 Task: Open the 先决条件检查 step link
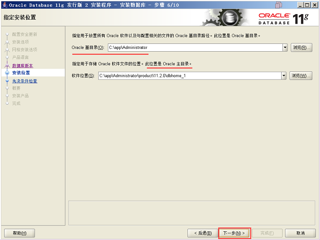[x=25, y=81]
